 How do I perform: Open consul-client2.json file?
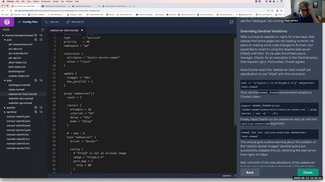pos(18,121)
